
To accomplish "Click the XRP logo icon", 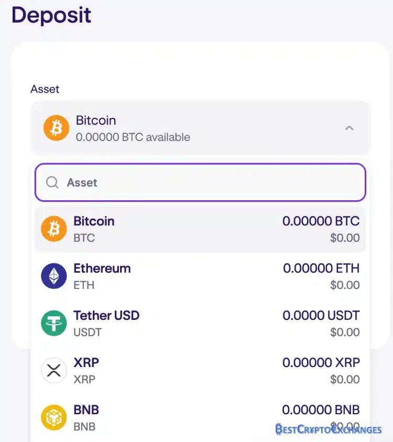I will coord(54,370).
